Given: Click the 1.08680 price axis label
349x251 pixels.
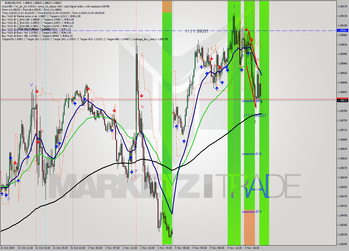Looking at the screenshot, I should coord(342,139).
